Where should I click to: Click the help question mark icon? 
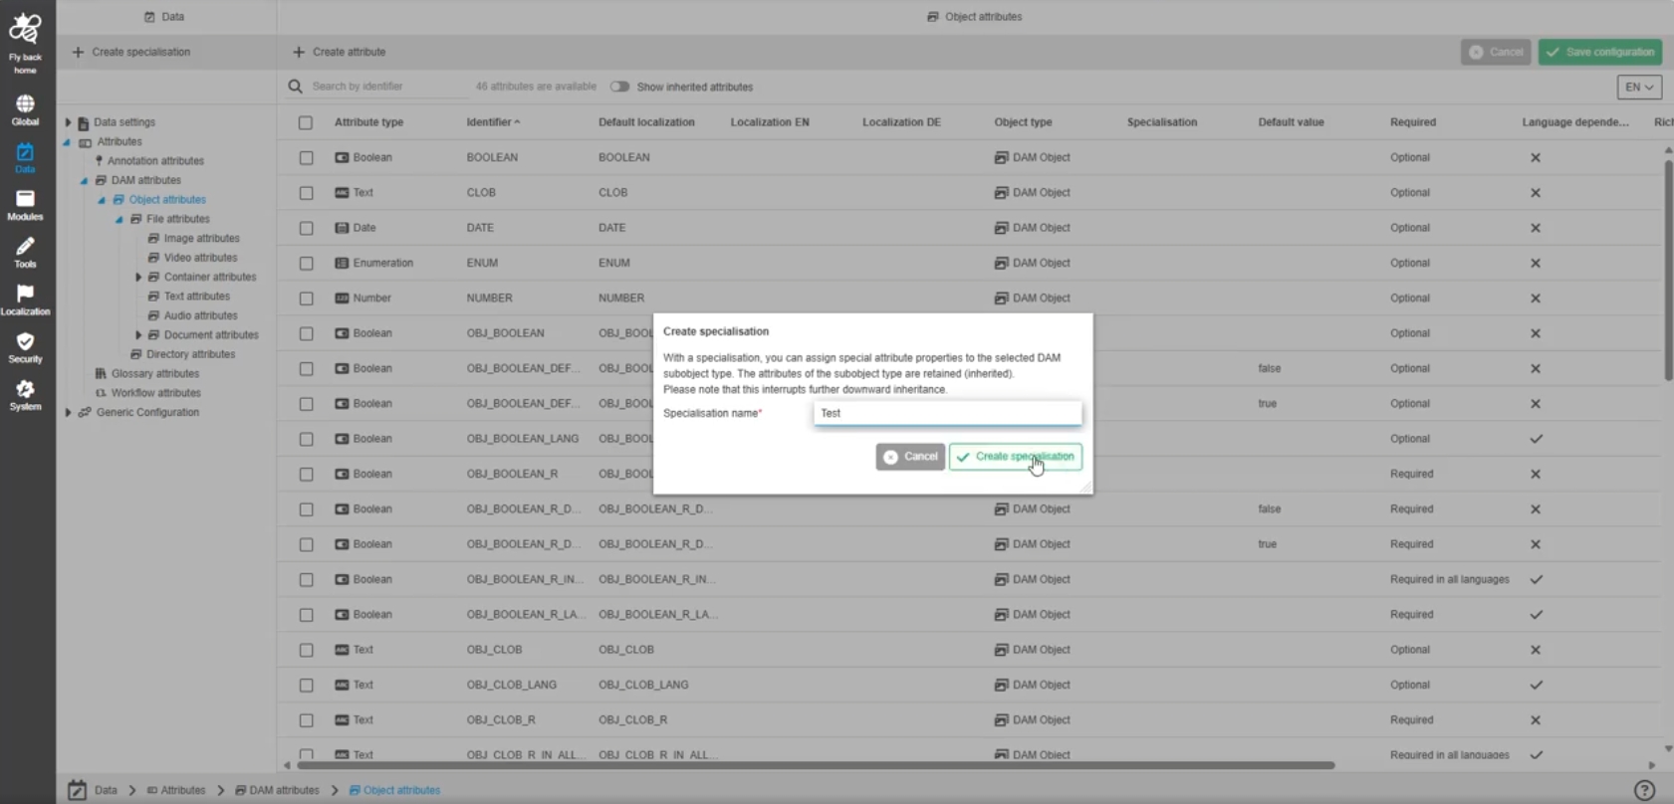point(1644,790)
